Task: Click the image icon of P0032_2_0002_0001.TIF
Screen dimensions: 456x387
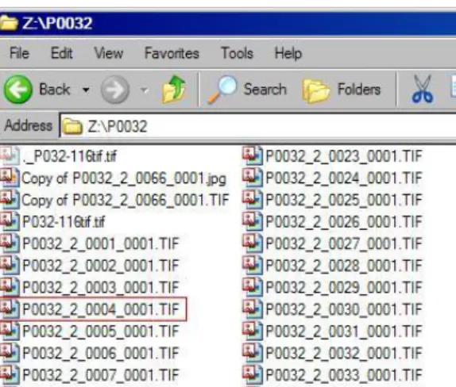Action: point(10,266)
